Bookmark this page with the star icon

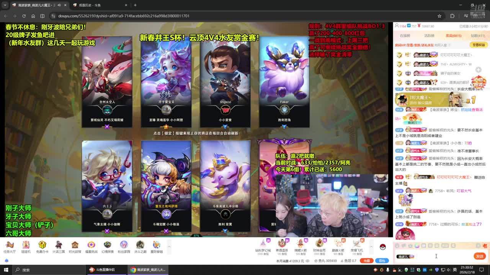point(439,16)
